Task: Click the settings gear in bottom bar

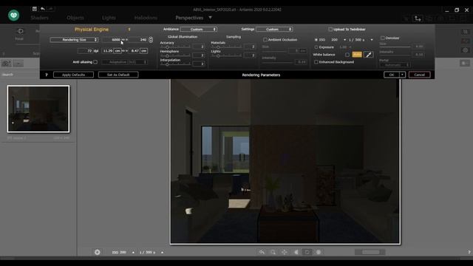Action: pos(97,252)
